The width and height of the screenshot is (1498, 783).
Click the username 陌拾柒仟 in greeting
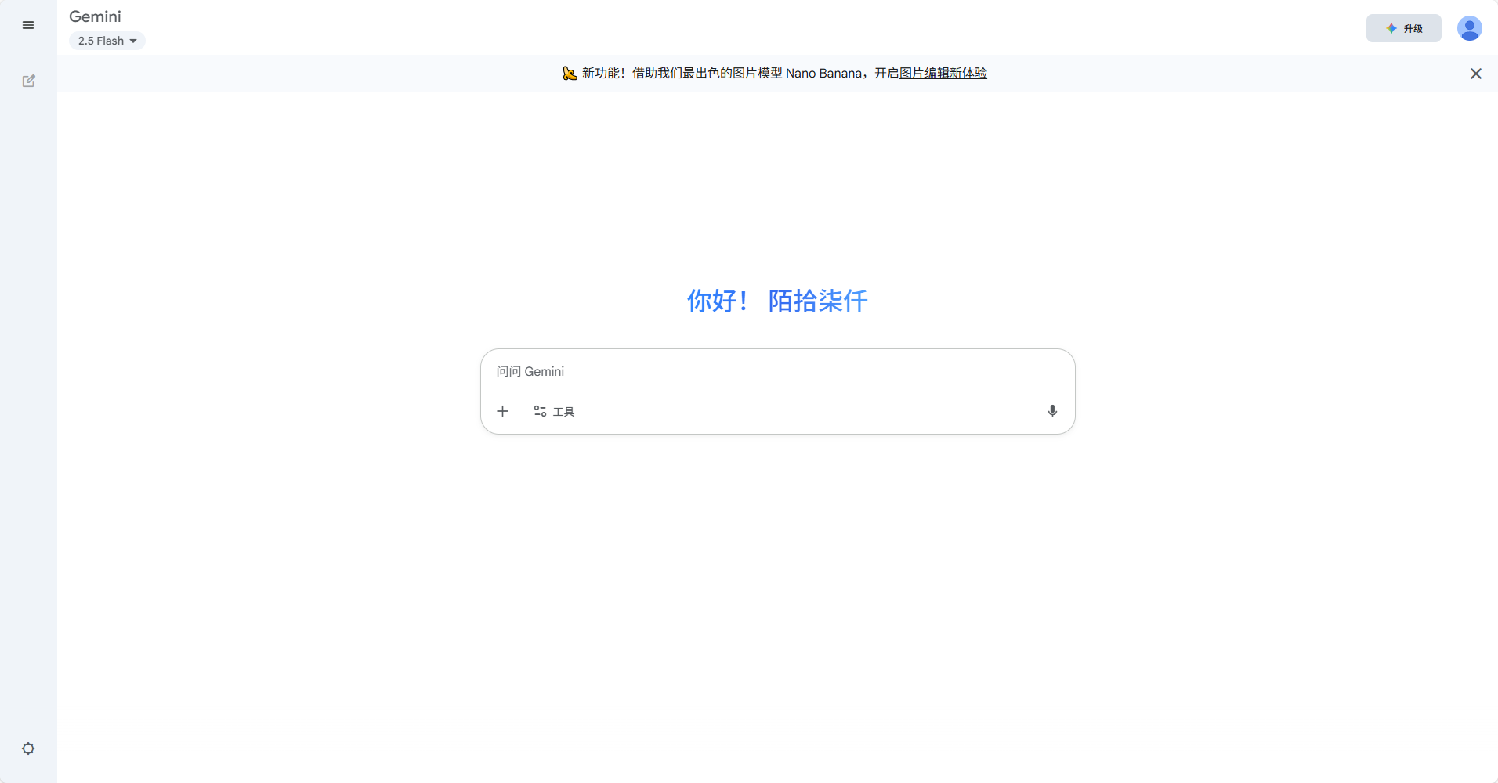(x=817, y=301)
